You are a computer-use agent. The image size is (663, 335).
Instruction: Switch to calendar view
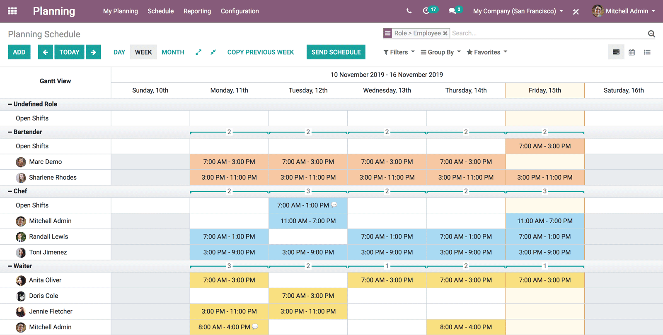pos(632,52)
